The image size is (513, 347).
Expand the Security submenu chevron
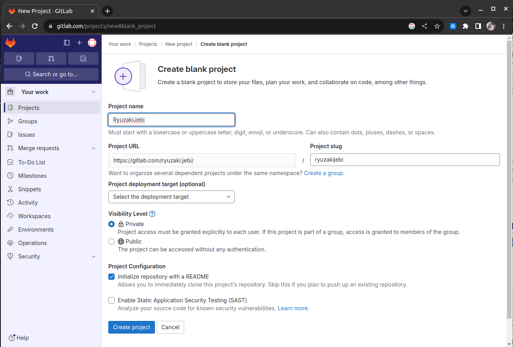coord(94,256)
